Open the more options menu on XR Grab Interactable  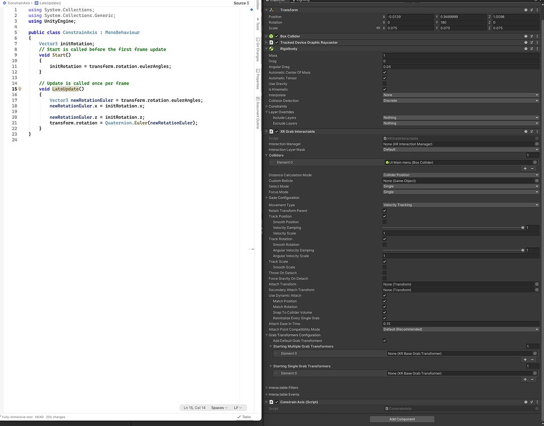(536, 131)
